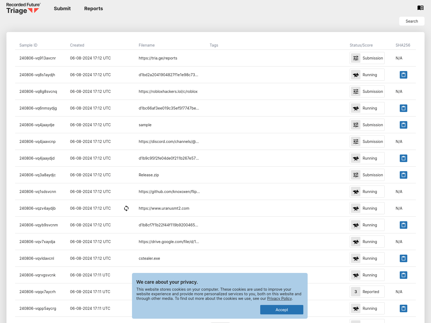Click filename cstealer.exe

pos(149,258)
